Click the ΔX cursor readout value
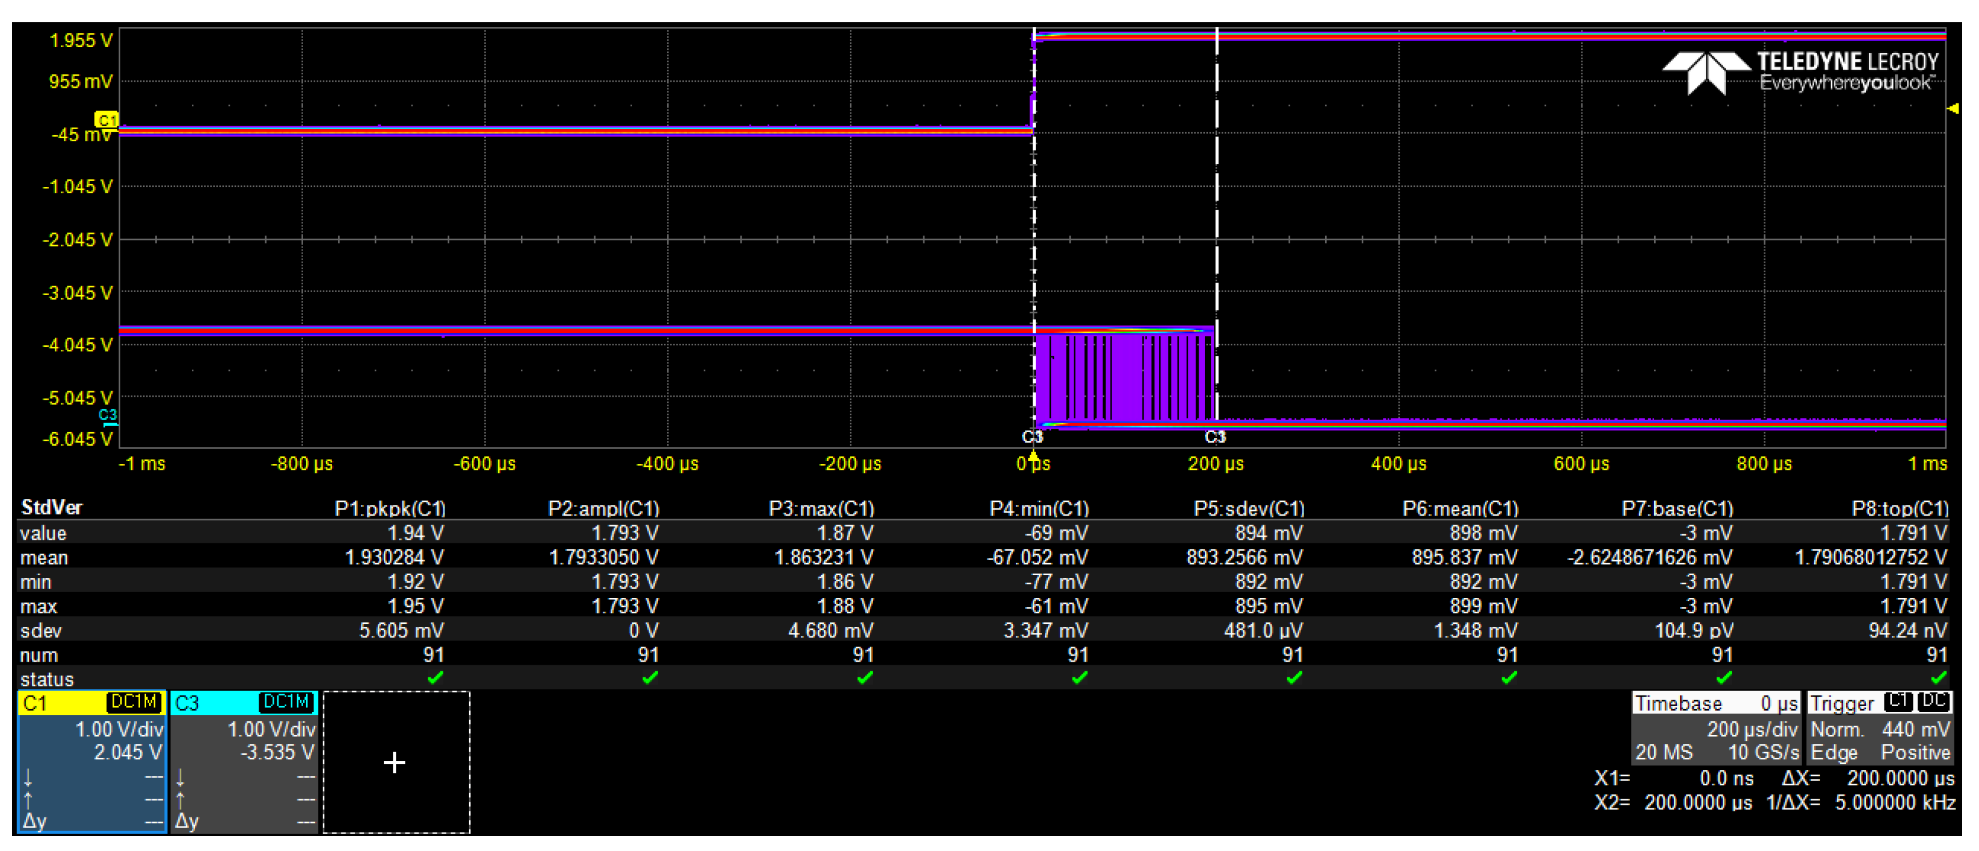 point(1900,778)
